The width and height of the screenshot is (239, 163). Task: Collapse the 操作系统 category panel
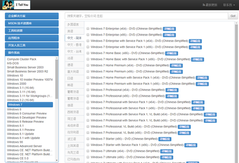(32, 53)
